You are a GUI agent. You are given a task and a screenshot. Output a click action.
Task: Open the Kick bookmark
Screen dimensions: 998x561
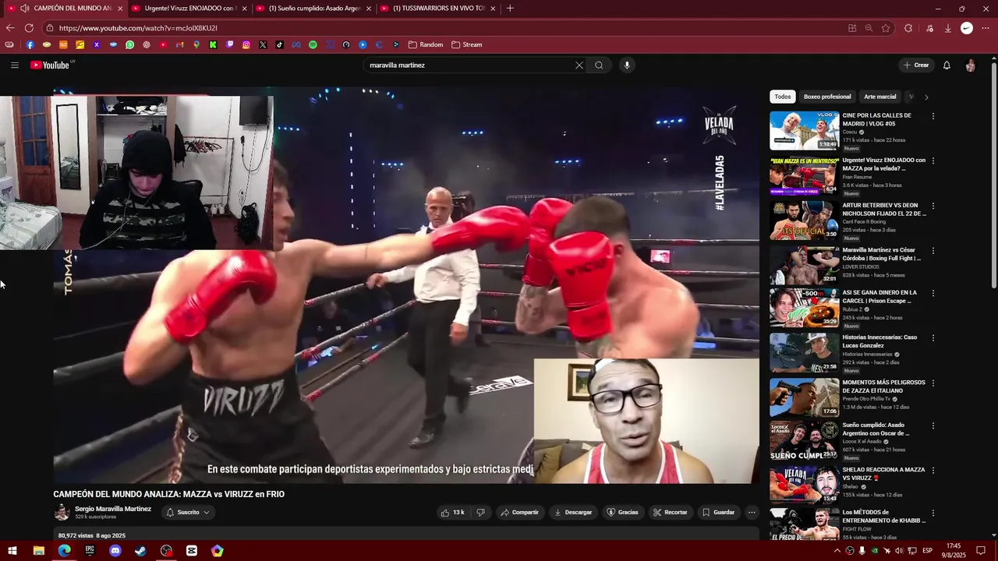point(213,44)
